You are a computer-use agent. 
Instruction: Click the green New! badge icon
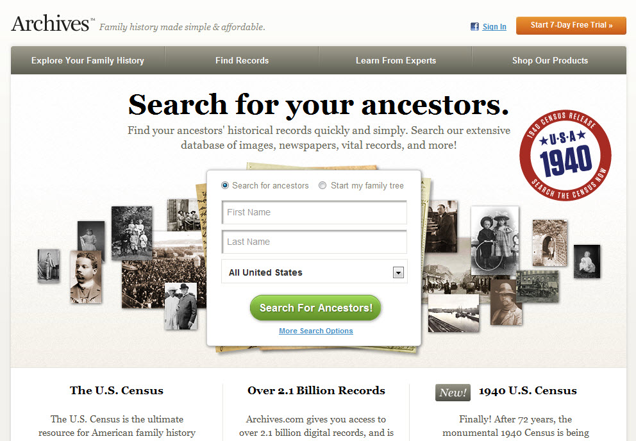pos(453,392)
